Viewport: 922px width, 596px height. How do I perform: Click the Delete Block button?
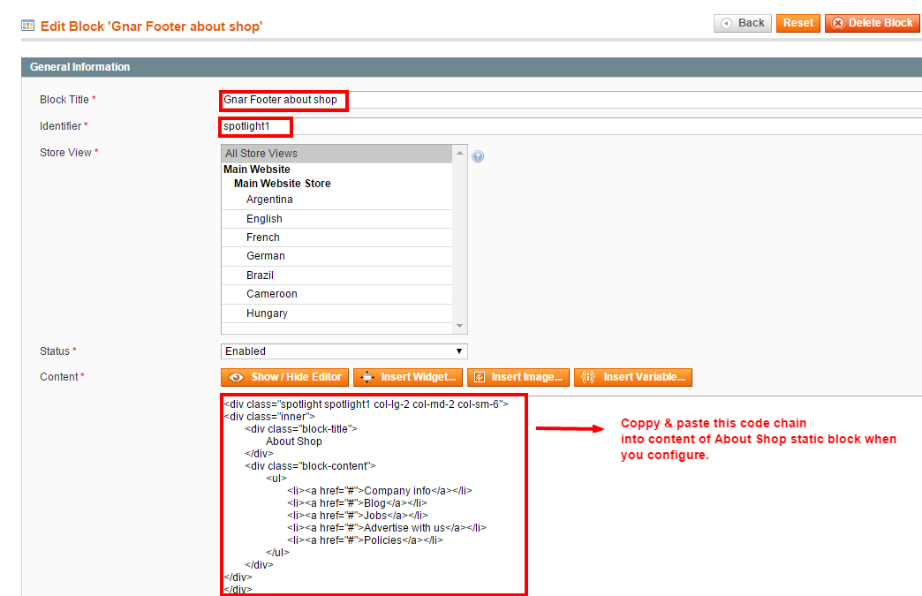pos(873,23)
